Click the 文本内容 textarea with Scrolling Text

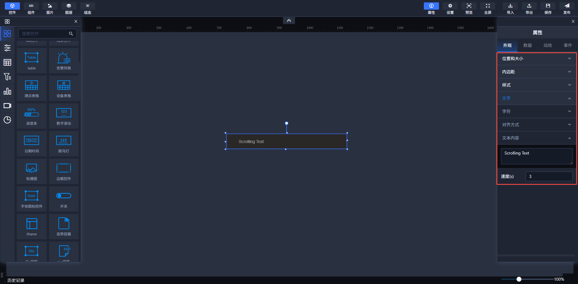click(537, 156)
